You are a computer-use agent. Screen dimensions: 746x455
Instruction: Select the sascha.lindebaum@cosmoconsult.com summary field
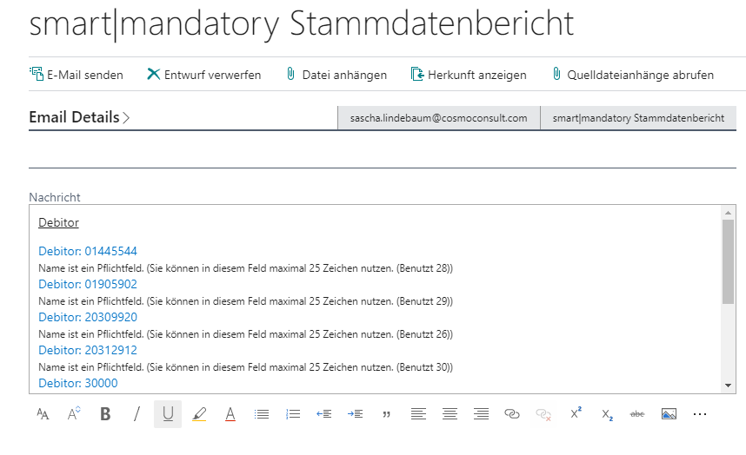coord(439,118)
